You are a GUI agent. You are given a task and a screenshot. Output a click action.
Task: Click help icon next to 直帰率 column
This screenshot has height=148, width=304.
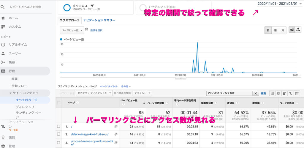click(x=237, y=103)
